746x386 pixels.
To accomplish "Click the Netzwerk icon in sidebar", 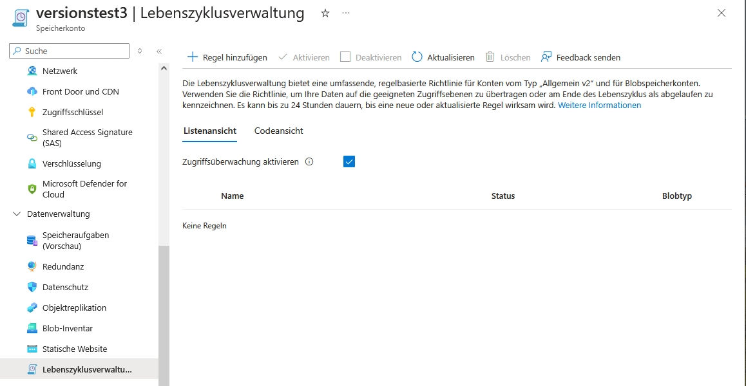I will click(32, 71).
